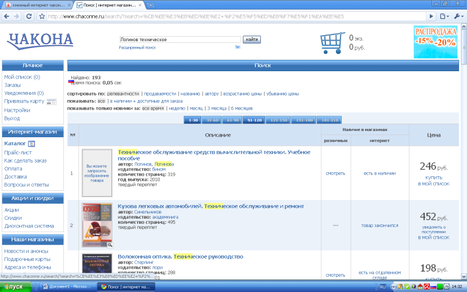Go to results page 91-120
The image size is (467, 292).
pyautogui.click(x=254, y=120)
